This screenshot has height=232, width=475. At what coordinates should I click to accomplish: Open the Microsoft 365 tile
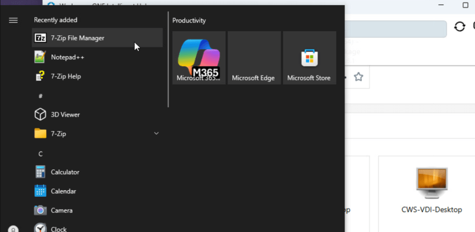[199, 58]
